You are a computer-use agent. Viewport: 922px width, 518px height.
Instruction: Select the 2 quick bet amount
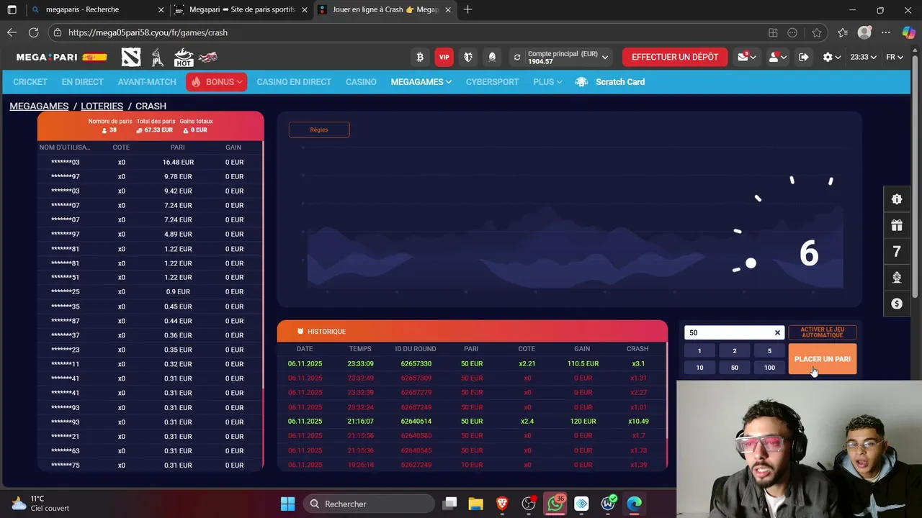(x=735, y=351)
